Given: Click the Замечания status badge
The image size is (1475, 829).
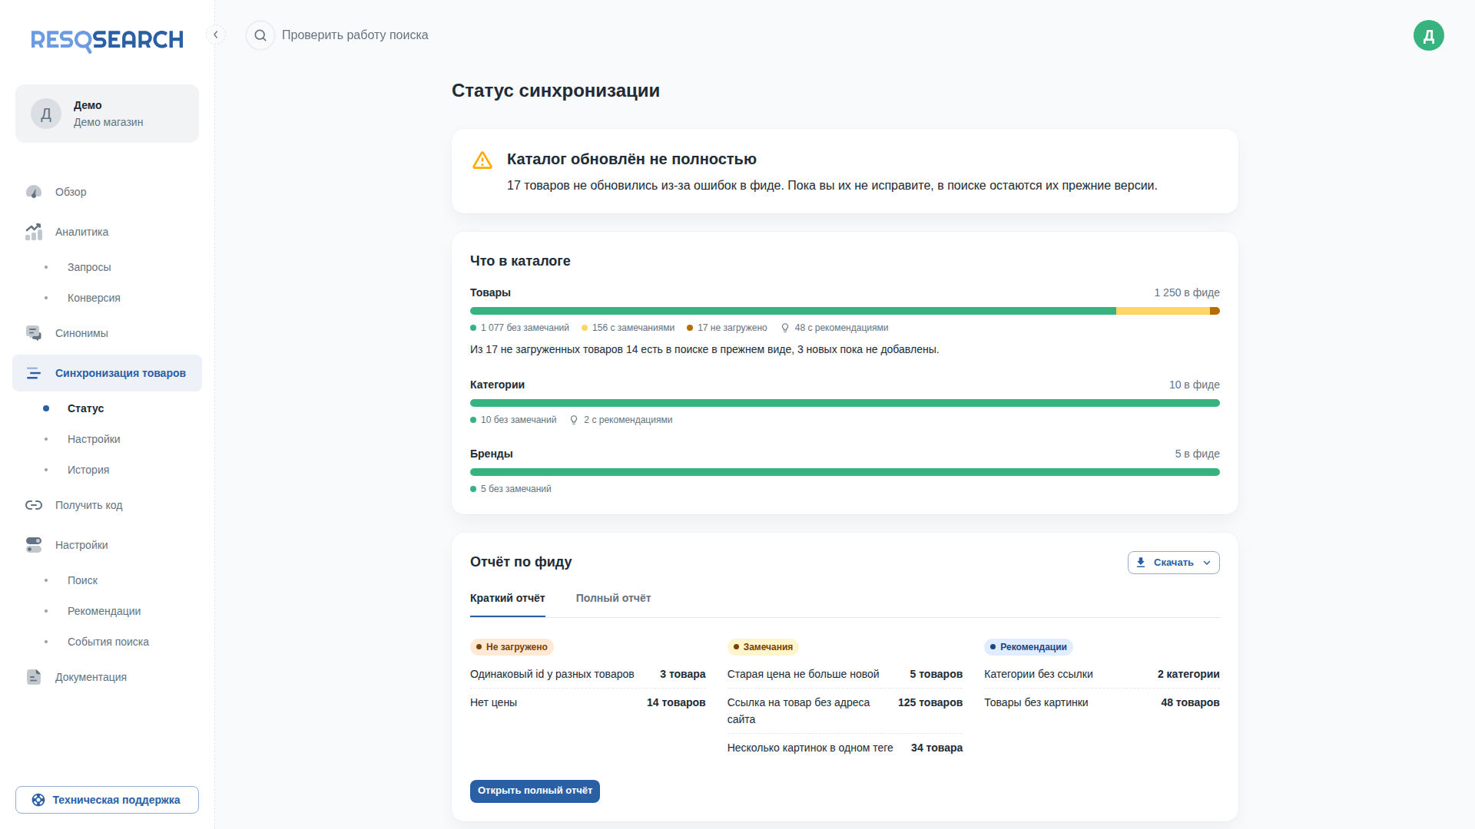Looking at the screenshot, I should tap(763, 647).
